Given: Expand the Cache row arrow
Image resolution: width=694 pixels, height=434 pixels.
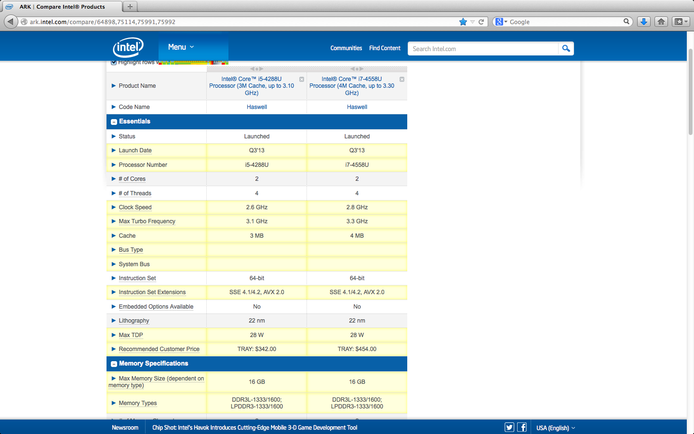Looking at the screenshot, I should [x=114, y=236].
